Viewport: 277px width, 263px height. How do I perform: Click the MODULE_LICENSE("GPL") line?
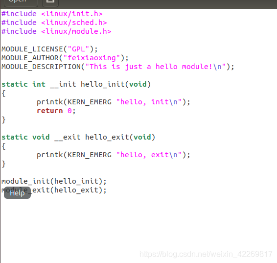(x=49, y=49)
